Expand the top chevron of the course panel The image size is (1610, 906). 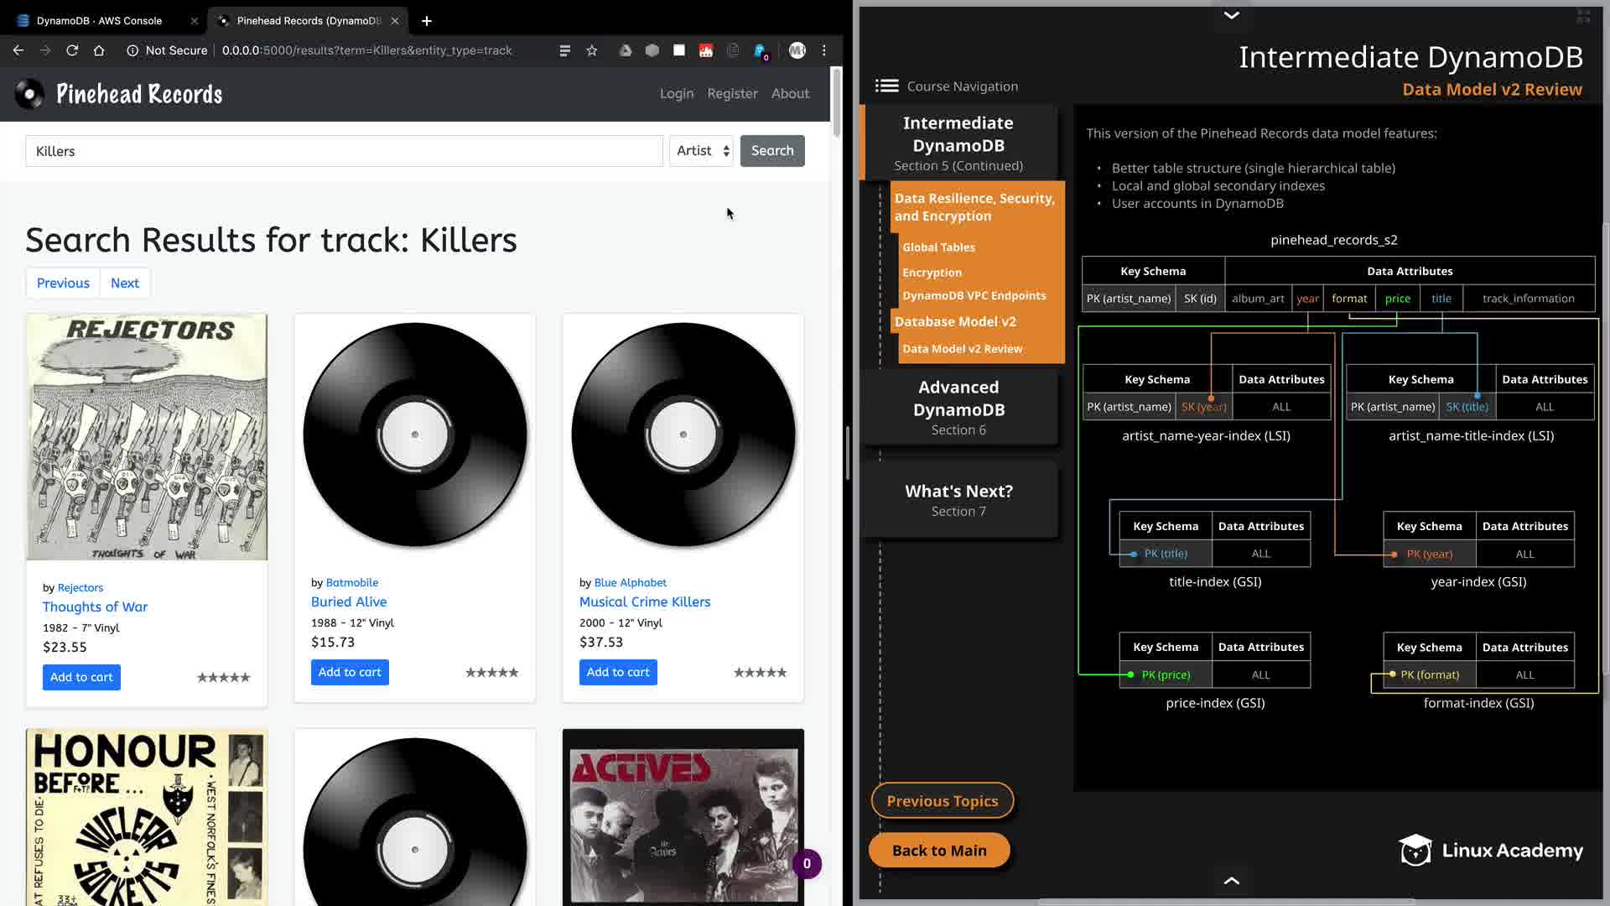click(1231, 15)
